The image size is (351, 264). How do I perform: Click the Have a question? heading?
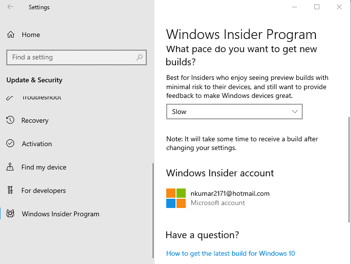(202, 235)
